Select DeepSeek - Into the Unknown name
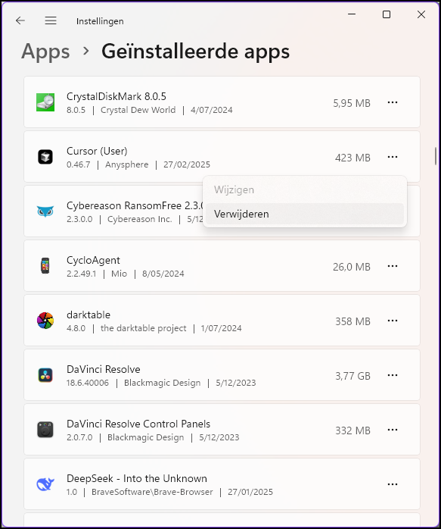The width and height of the screenshot is (441, 529). pyautogui.click(x=137, y=478)
